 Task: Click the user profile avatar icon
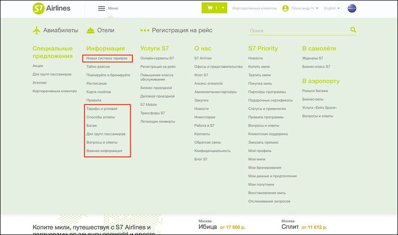coord(285,8)
